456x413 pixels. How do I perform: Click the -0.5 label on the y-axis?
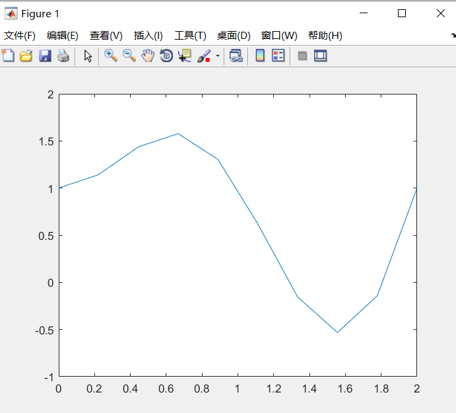click(x=44, y=330)
